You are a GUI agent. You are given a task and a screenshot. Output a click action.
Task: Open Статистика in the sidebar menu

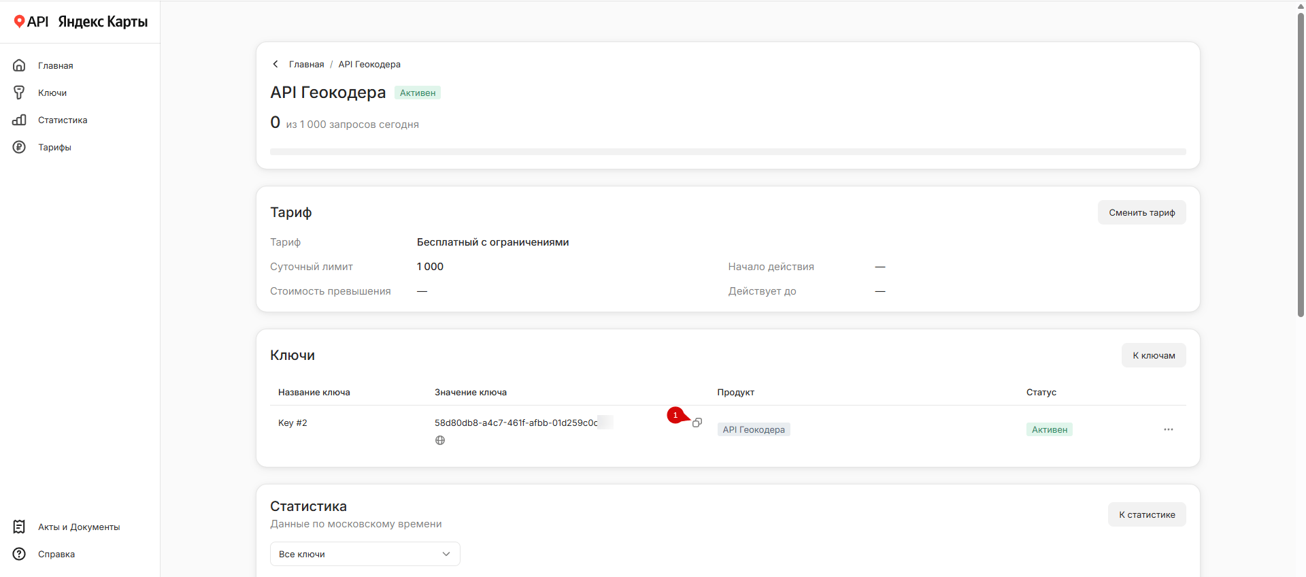tap(63, 120)
